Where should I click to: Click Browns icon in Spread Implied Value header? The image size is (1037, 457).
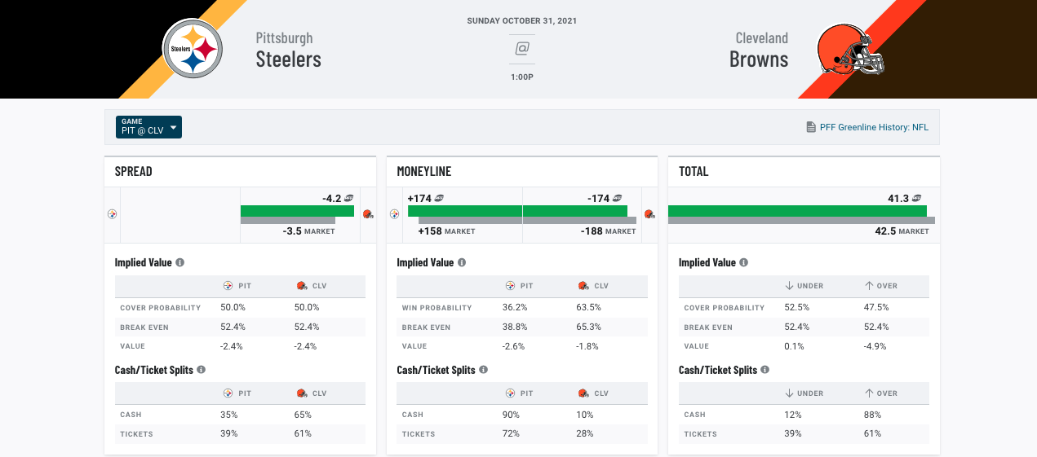pyautogui.click(x=302, y=286)
